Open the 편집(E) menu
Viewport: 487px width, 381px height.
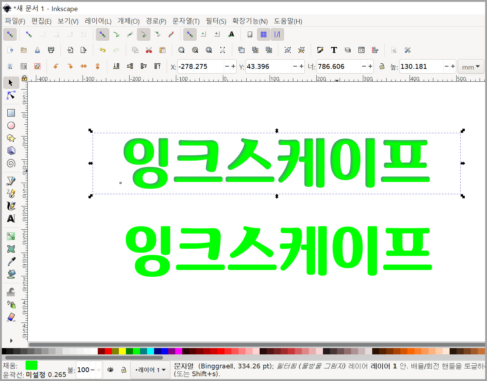pos(41,21)
